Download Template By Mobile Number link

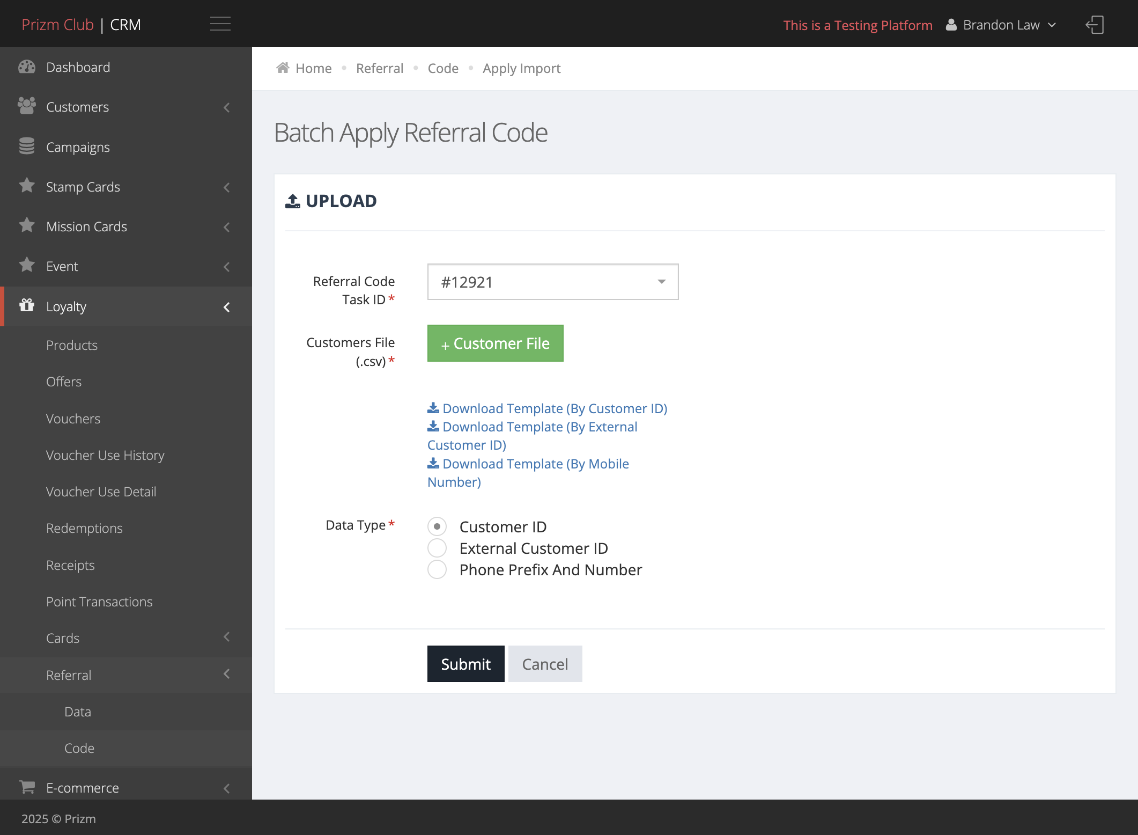(x=528, y=473)
